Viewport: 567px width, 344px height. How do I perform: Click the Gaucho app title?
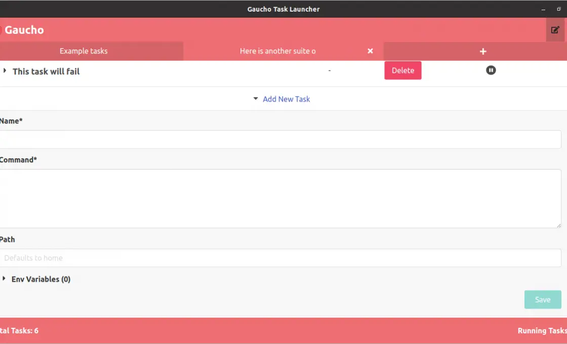point(24,30)
